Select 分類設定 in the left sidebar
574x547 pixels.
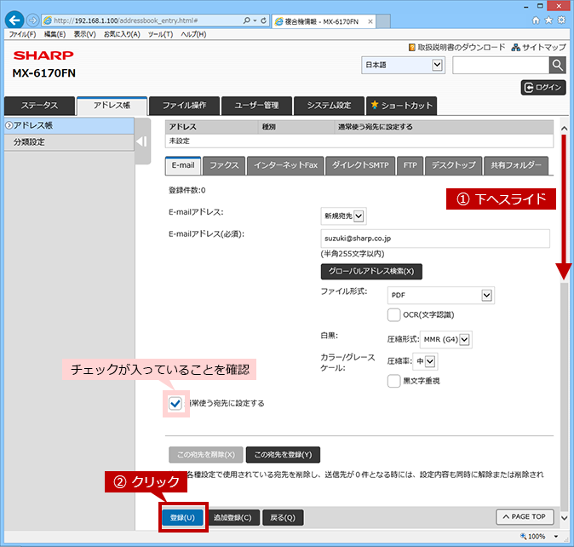coord(69,142)
